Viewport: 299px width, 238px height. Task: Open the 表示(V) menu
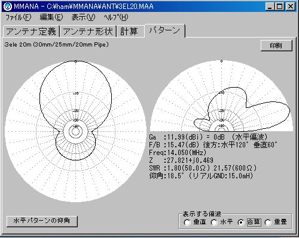(83, 17)
